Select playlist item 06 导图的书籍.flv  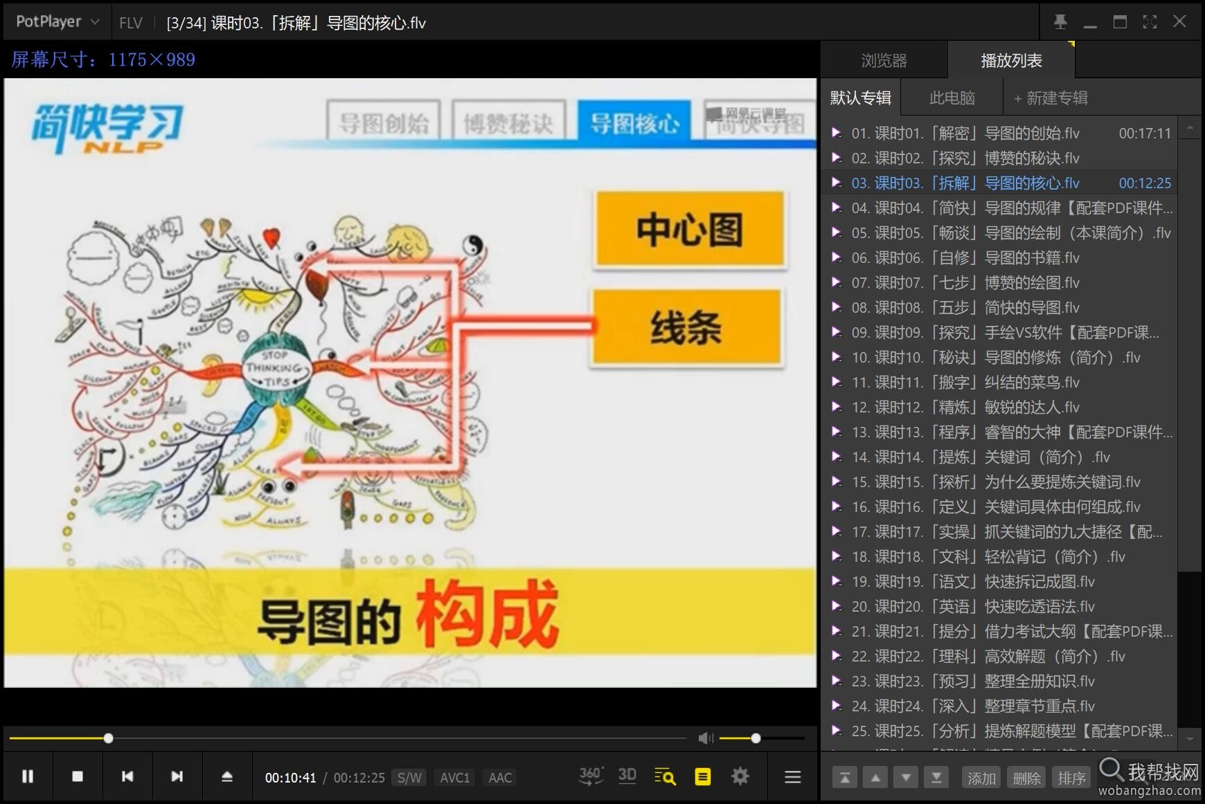(x=1001, y=257)
